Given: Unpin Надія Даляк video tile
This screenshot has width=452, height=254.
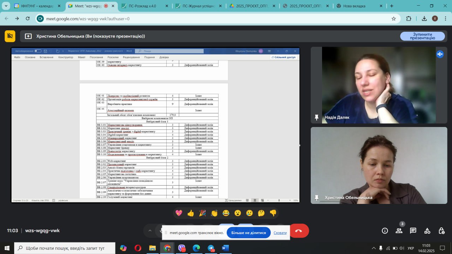Looking at the screenshot, I should point(317,117).
